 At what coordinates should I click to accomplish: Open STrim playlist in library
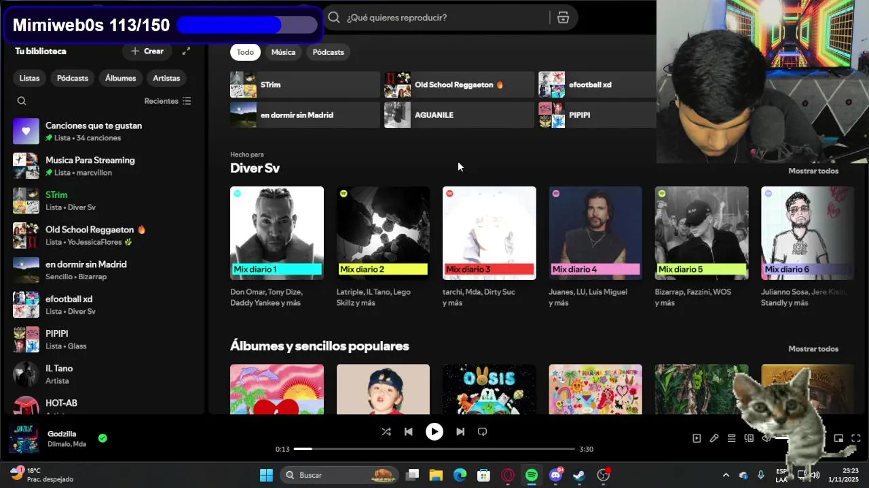pyautogui.click(x=105, y=201)
